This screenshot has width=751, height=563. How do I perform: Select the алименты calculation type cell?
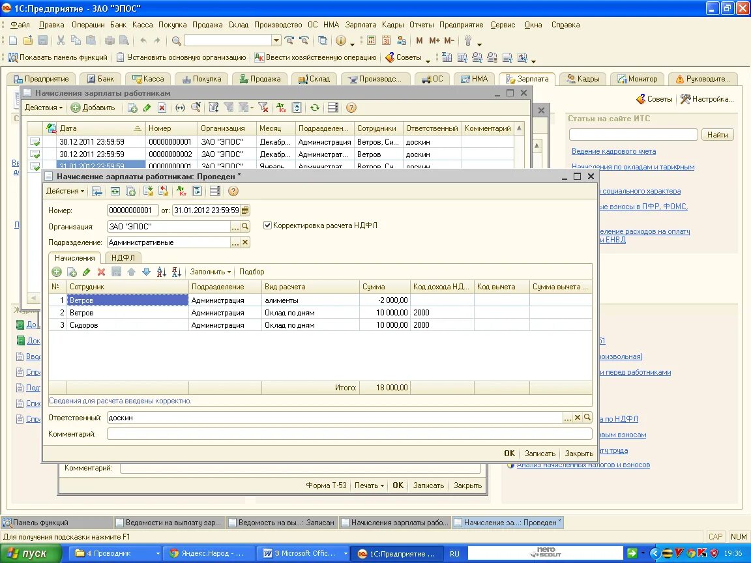[x=310, y=300]
